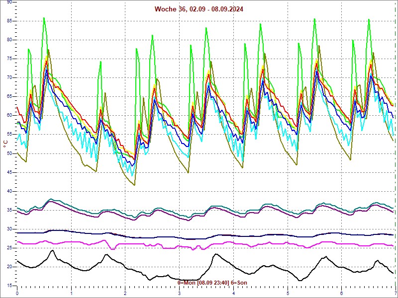Image resolution: width=398 pixels, height=298 pixels.
Task: Click the y-axis tick label "85"
Action: 9,21
